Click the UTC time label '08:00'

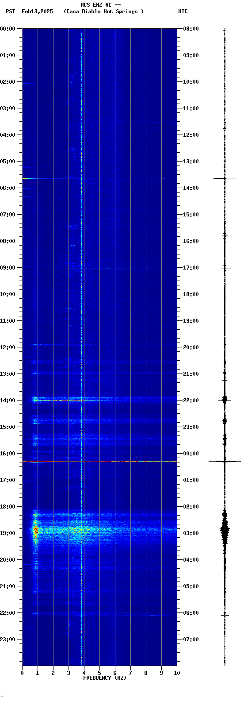pyautogui.click(x=191, y=29)
